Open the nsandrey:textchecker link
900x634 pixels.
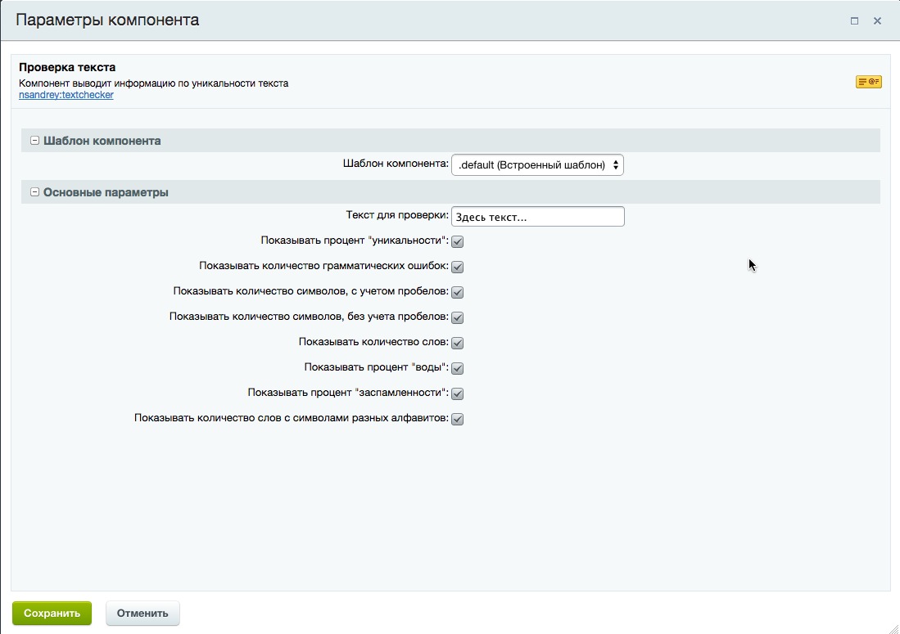66,95
